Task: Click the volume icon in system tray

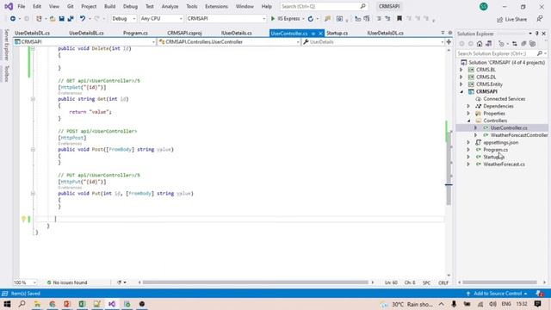Action: click(493, 304)
